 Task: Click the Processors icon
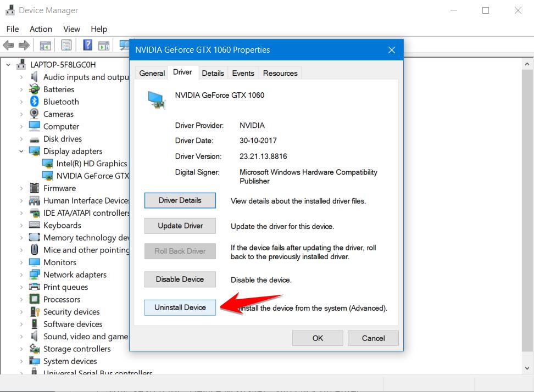[35, 299]
